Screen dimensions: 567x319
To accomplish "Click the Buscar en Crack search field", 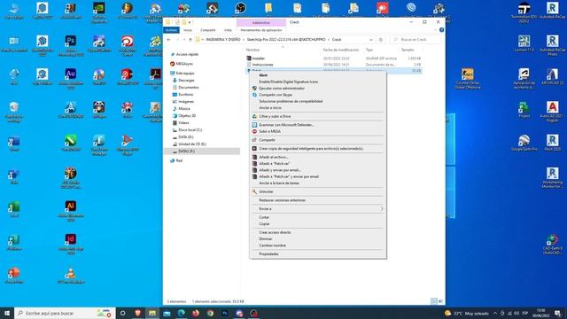I will click(x=416, y=39).
